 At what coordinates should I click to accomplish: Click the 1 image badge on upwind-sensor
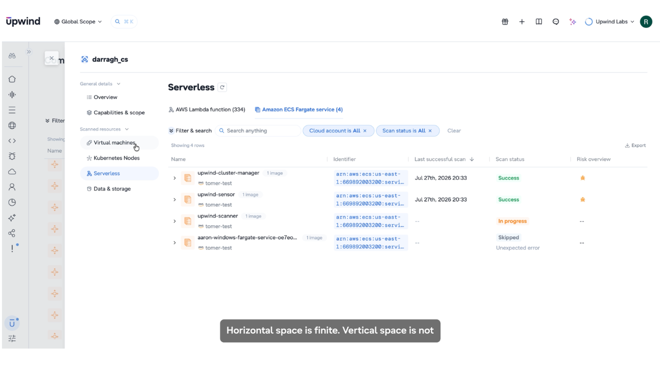(x=251, y=195)
